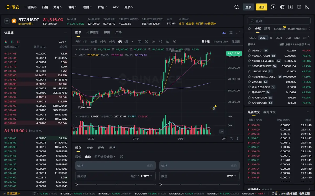Click the chart auto-scale icon by the time axis

238,139
